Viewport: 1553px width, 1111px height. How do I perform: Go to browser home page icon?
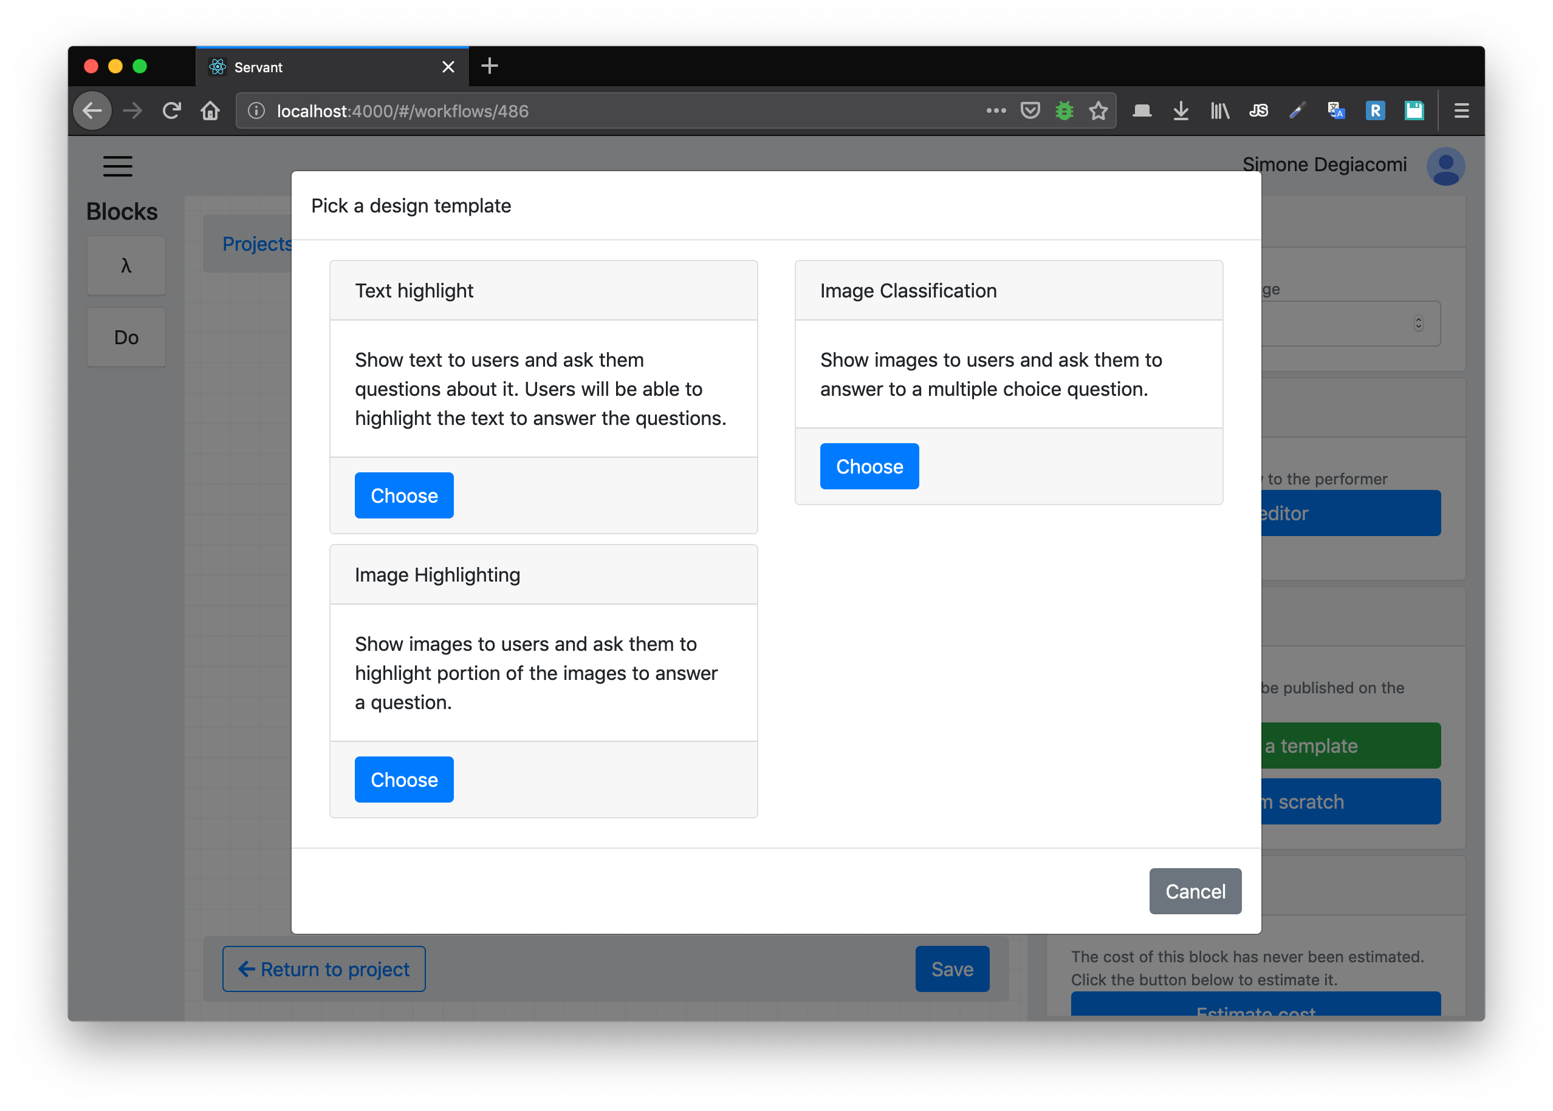point(210,111)
